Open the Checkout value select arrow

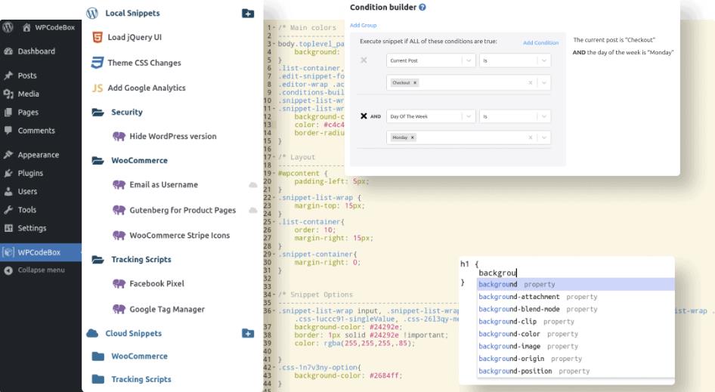tap(543, 83)
